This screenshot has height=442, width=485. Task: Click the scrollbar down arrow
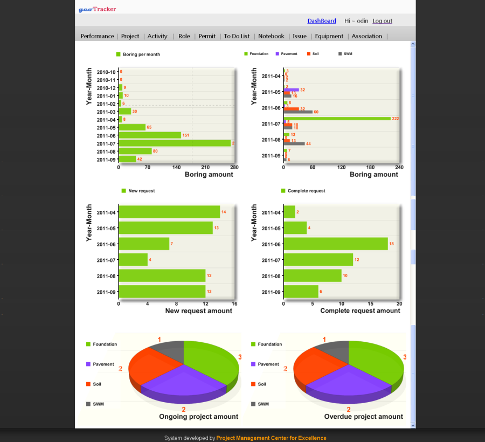(413, 425)
